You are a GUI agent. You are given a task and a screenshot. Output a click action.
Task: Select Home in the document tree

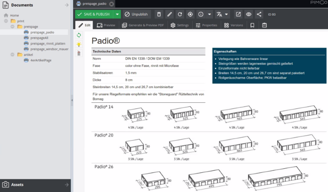pos(15,16)
